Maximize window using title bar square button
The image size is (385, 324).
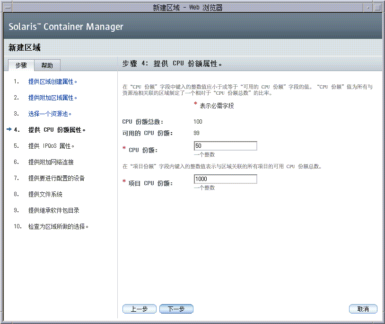377,8
